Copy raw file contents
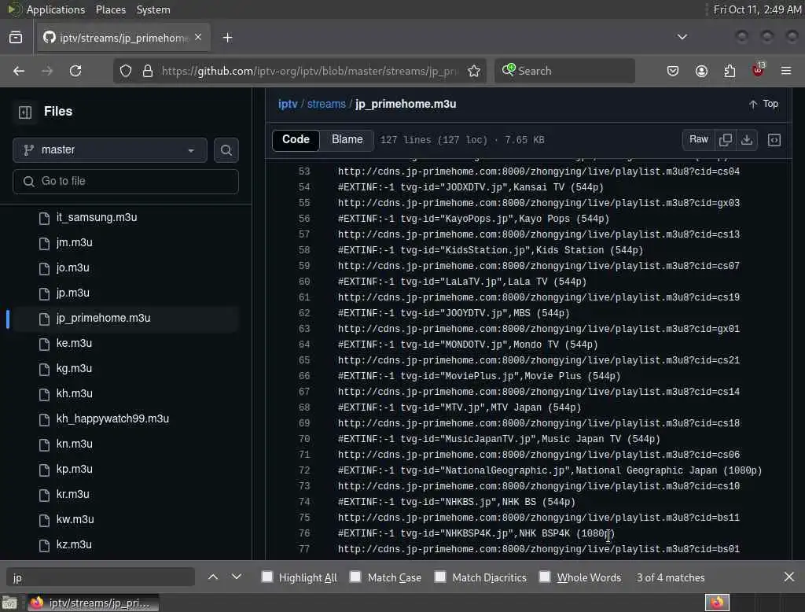The image size is (805, 612). (726, 140)
